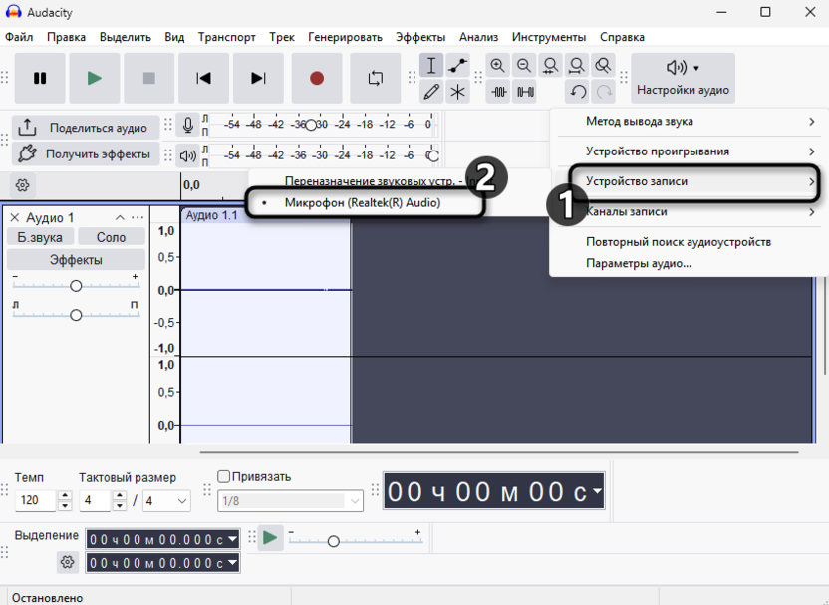Click the track volume gain slider
Screen dimensions: 829x605
(76, 286)
